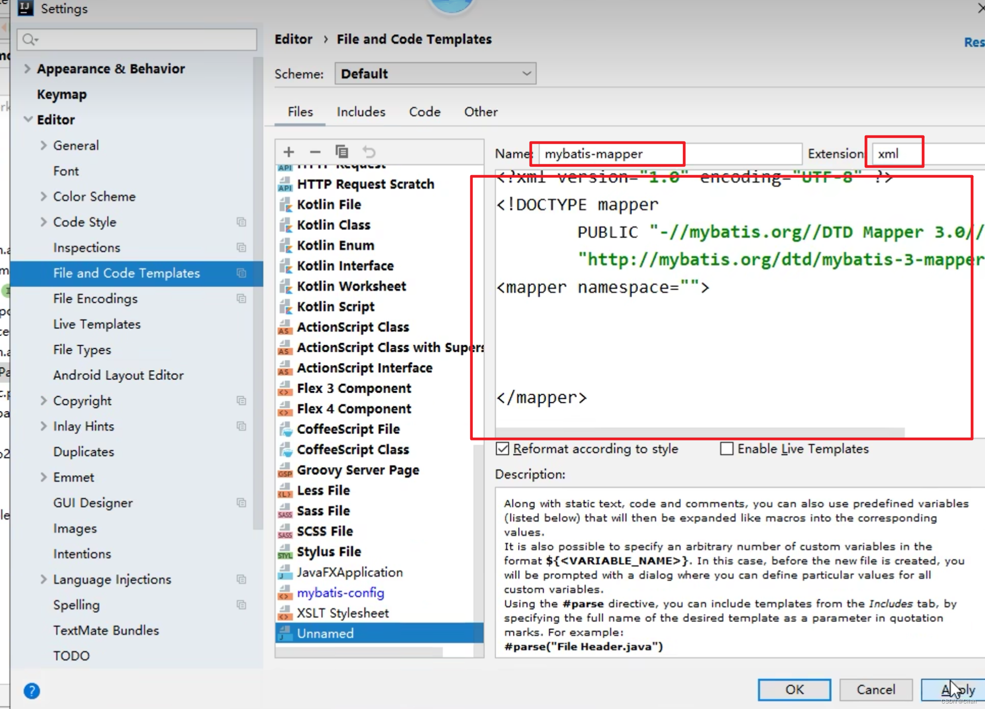Expand the Code Style node
The width and height of the screenshot is (985, 709).
tap(44, 222)
